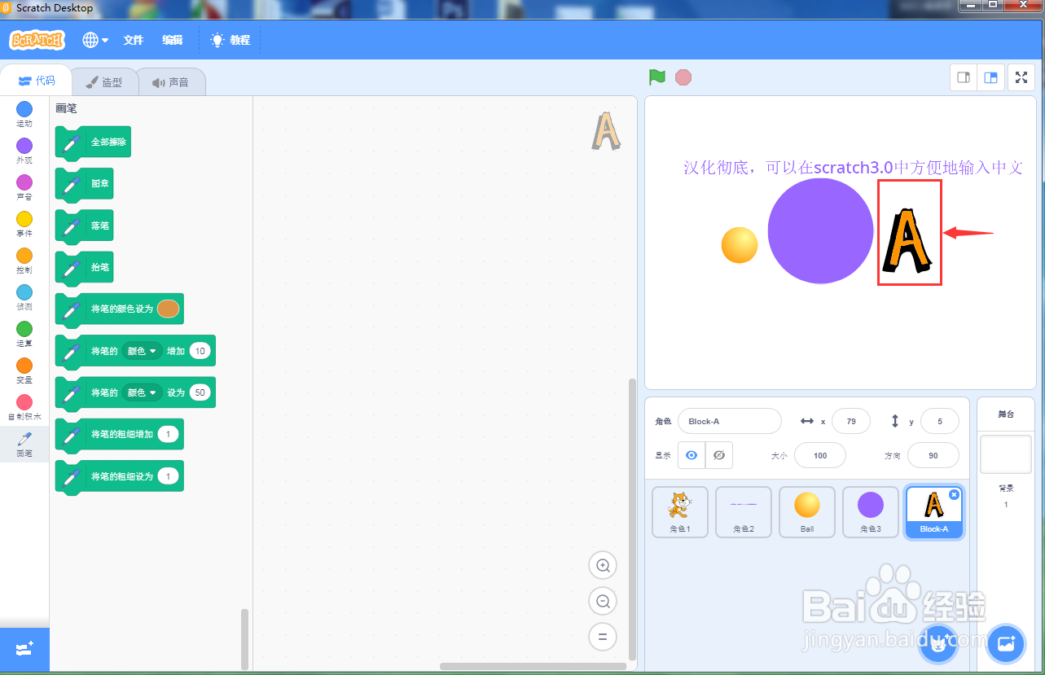Run the project with the green flag
Screen dimensions: 1045x675
656,77
